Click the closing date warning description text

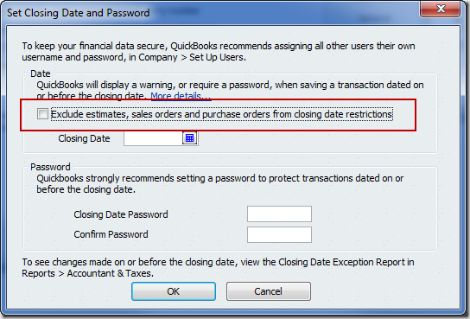pyautogui.click(x=230, y=90)
